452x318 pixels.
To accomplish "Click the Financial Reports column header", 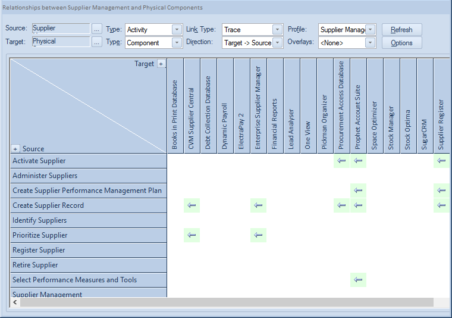I will [x=275, y=106].
